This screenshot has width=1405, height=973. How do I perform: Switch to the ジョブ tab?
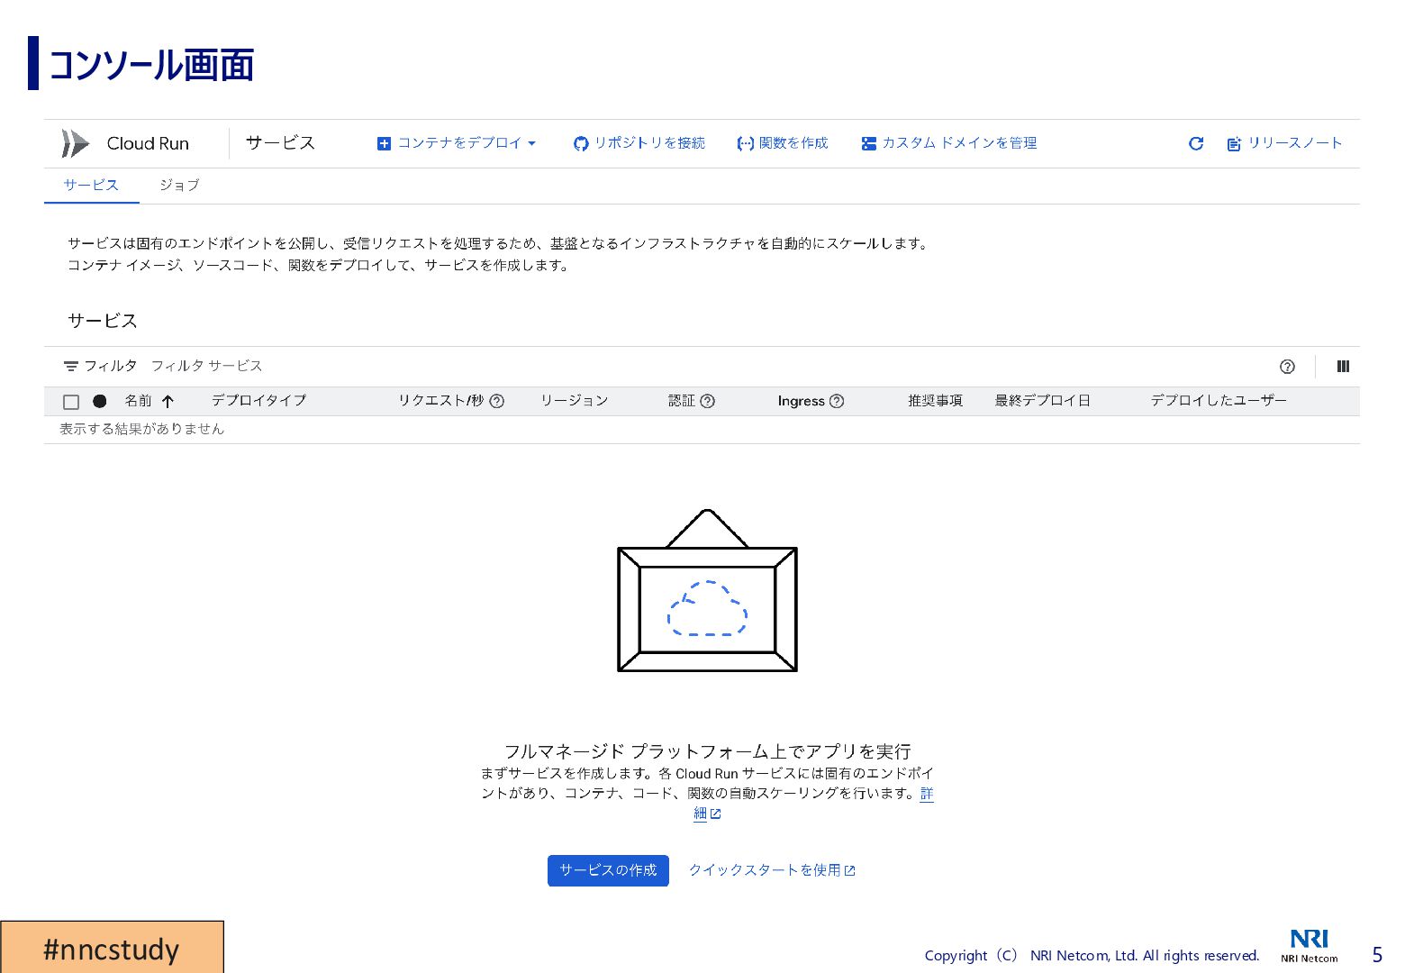point(179,186)
